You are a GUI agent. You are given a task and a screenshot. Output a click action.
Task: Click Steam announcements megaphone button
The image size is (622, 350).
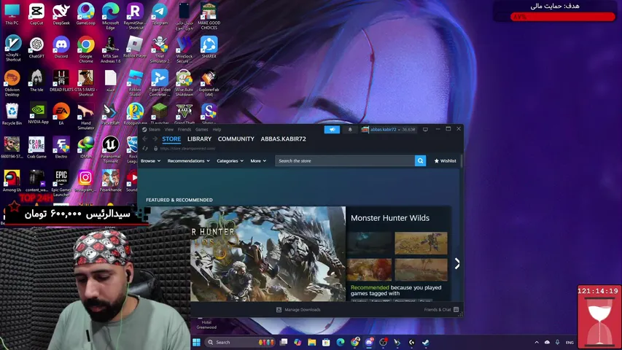tap(332, 129)
